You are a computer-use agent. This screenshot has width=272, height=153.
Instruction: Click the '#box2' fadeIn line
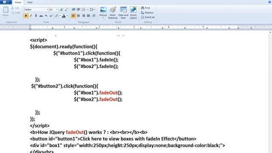coord(96,66)
